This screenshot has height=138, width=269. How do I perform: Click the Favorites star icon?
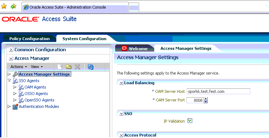4,6
